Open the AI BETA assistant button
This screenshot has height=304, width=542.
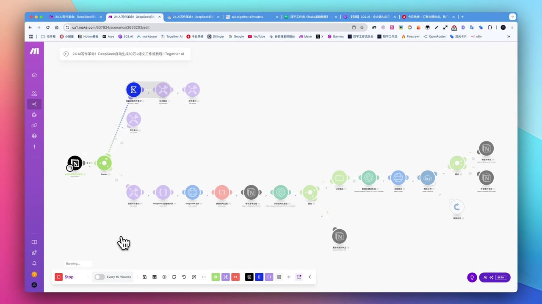click(495, 277)
